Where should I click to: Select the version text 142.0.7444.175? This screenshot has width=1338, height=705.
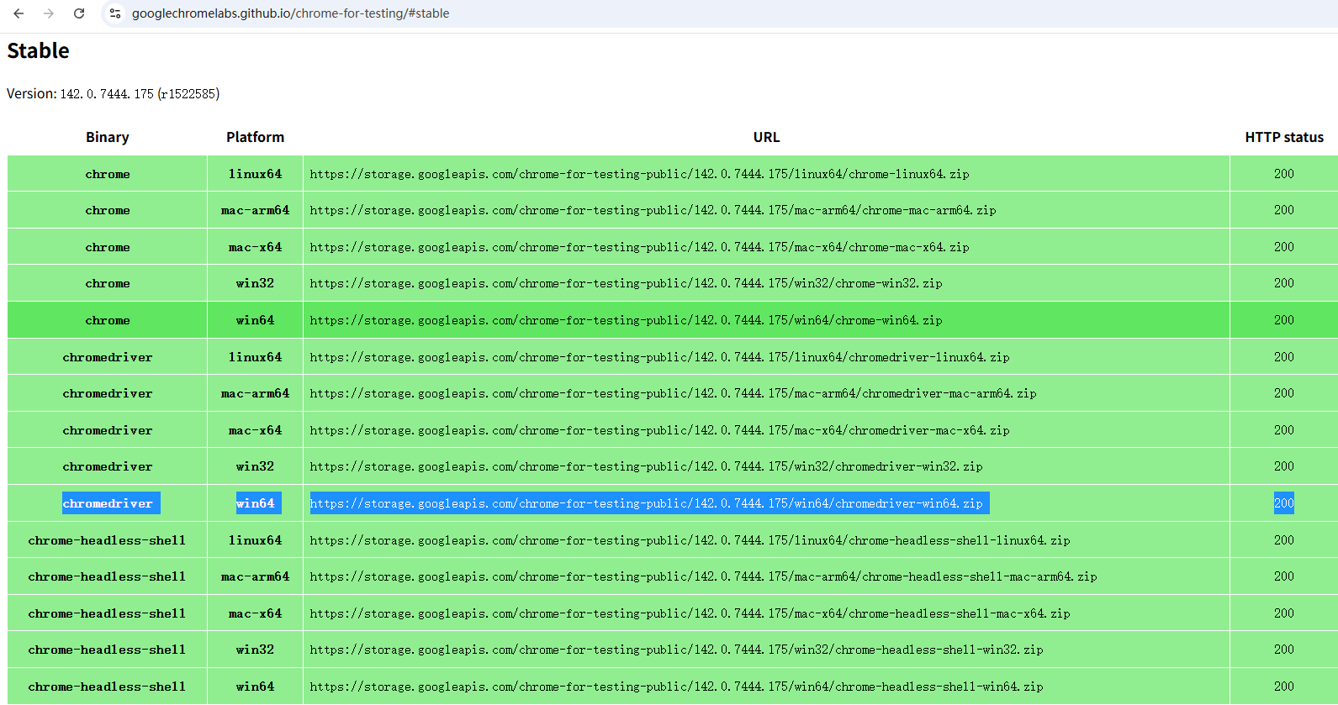(x=107, y=94)
